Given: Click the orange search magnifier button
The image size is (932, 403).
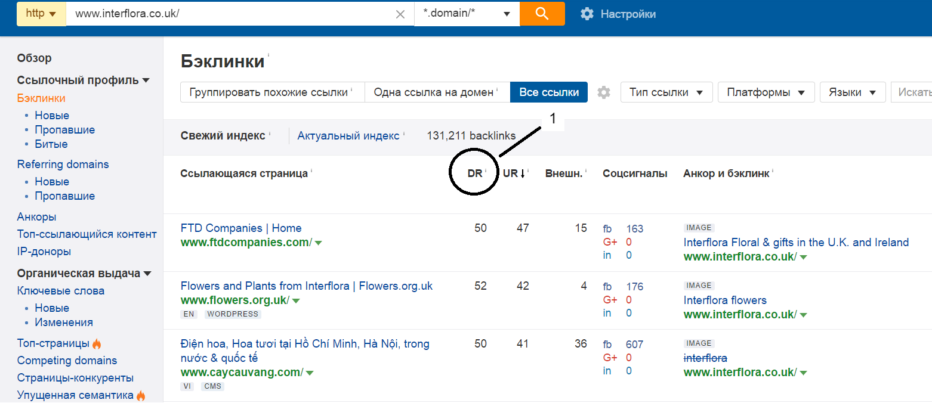Looking at the screenshot, I should [x=542, y=14].
